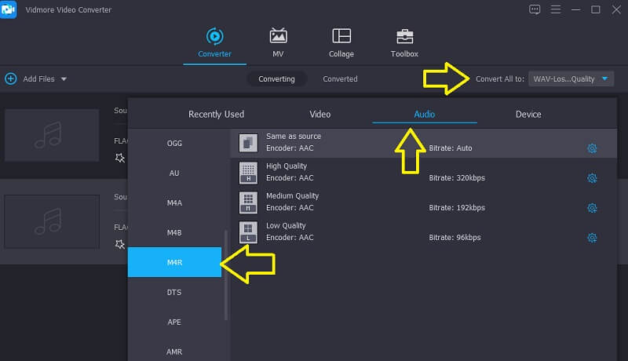The width and height of the screenshot is (628, 361).
Task: Click the edit star icon of first file
Action: 120,158
